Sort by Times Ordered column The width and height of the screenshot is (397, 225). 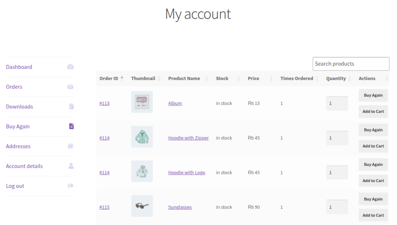(296, 79)
